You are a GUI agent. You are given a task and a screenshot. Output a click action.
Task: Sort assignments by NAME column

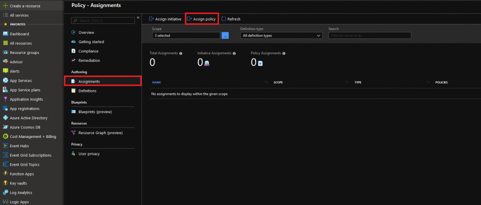point(156,83)
